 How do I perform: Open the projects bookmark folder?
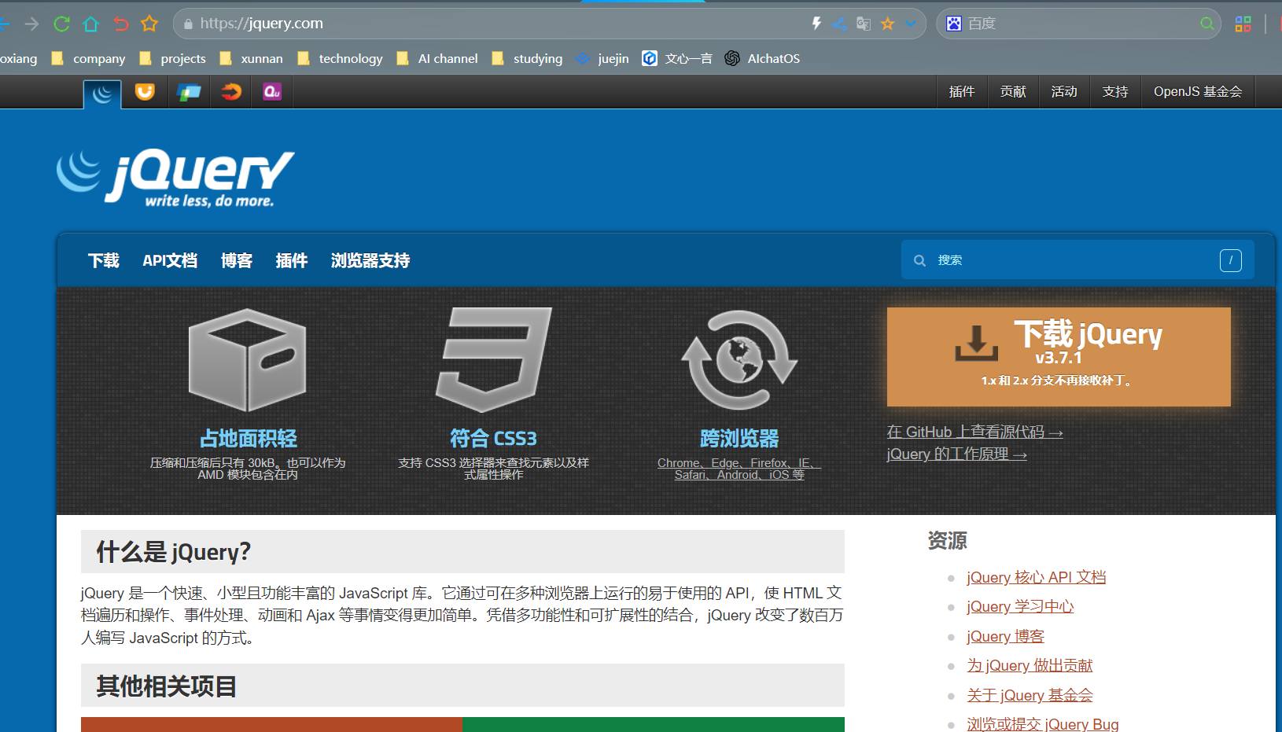click(173, 58)
